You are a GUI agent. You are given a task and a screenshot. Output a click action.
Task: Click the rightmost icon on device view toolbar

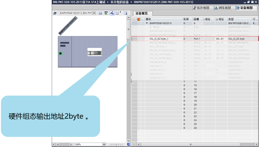click(x=125, y=13)
